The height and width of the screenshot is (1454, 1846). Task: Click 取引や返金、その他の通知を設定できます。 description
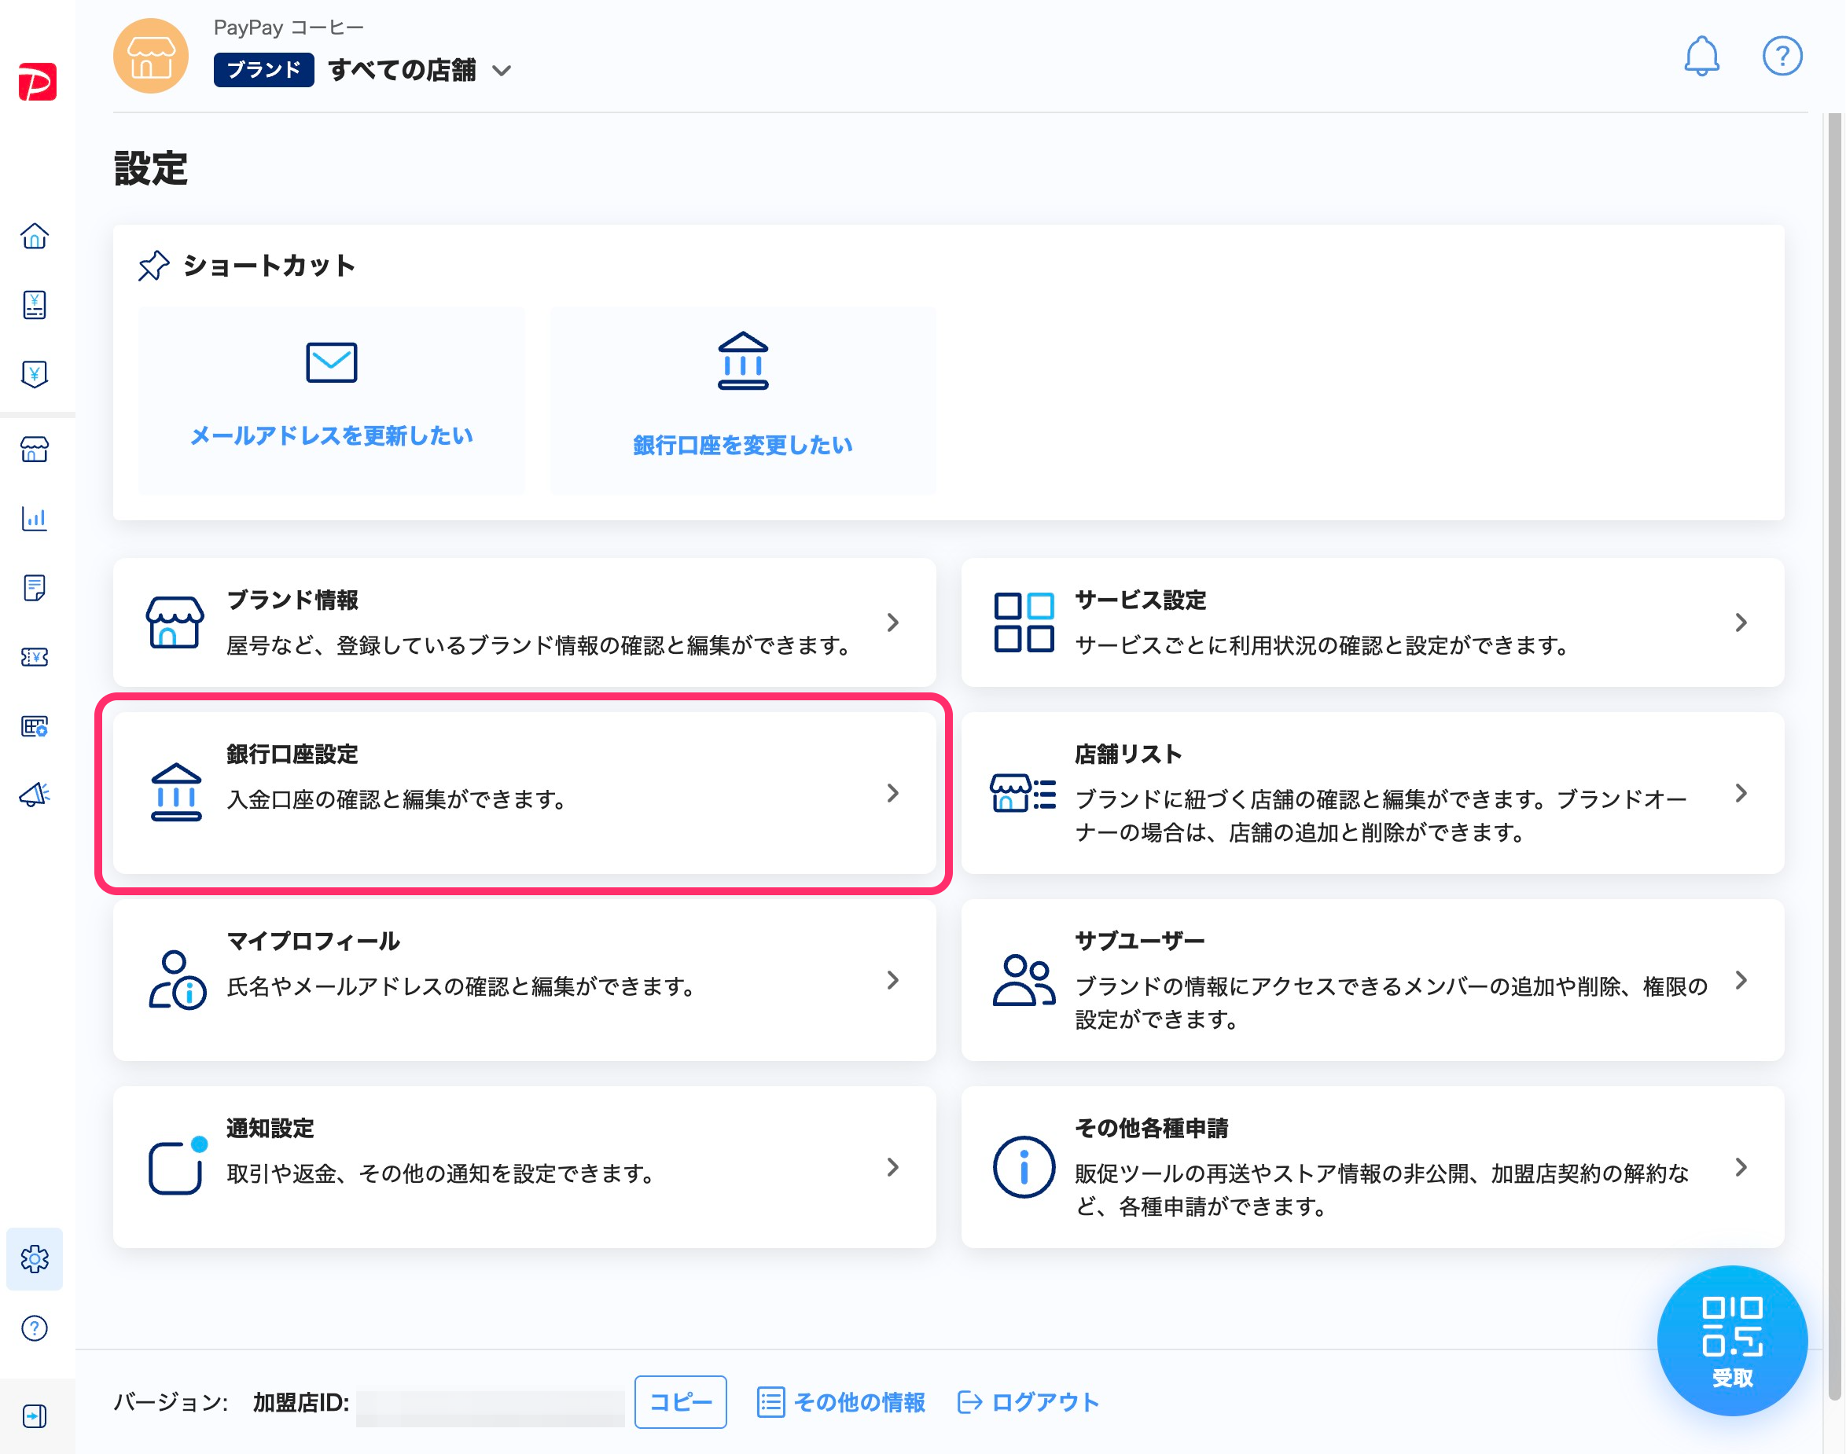tap(441, 1174)
